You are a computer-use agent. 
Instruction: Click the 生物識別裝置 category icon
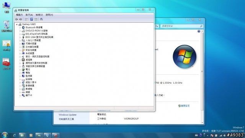click(x=23, y=47)
